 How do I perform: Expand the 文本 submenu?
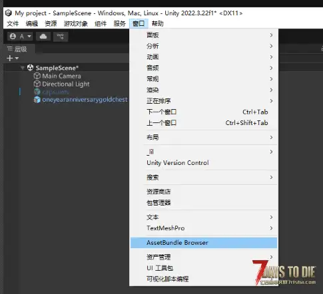204,217
